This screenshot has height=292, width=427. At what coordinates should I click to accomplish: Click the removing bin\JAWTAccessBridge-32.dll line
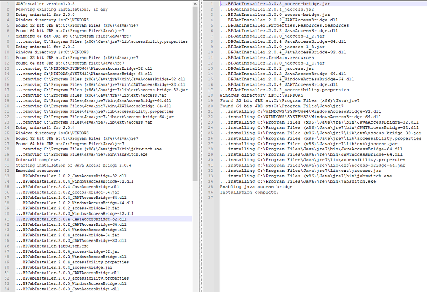click(x=100, y=85)
